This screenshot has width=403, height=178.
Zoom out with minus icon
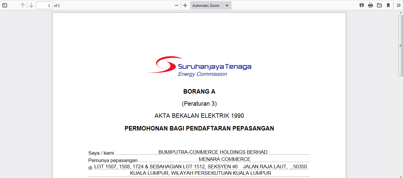click(x=177, y=5)
